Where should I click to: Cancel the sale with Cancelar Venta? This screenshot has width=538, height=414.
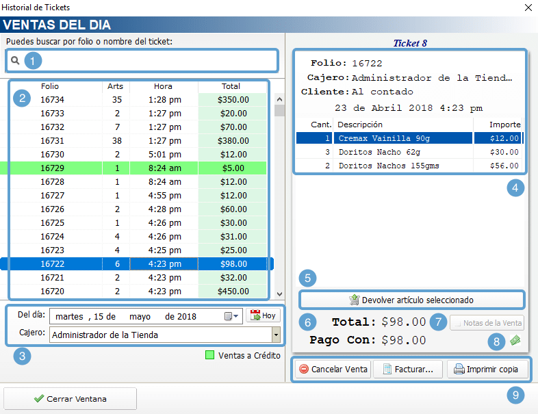point(333,370)
